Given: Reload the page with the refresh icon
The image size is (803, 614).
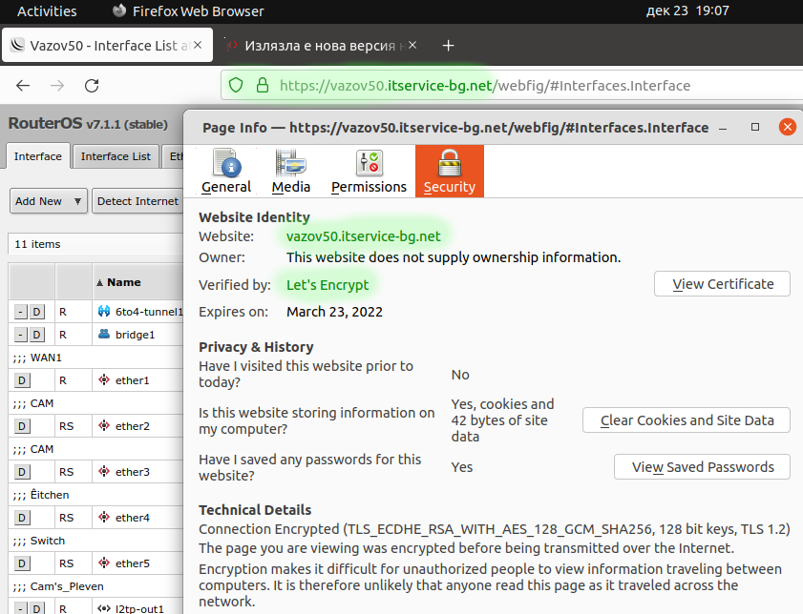Looking at the screenshot, I should [93, 86].
